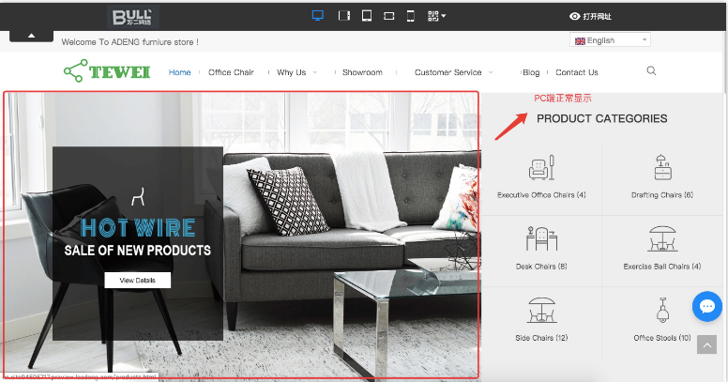Click the TEWEI logo
The width and height of the screenshot is (728, 382).
[107, 71]
